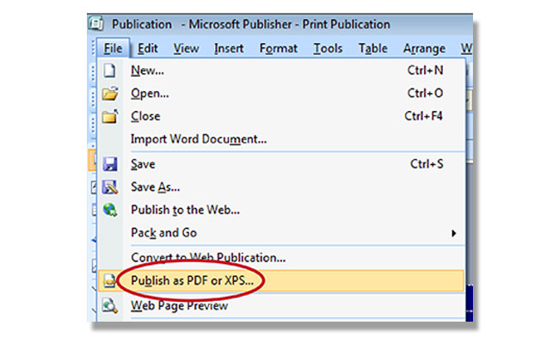Viewport: 559px width, 344px height.
Task: Choose Open... menu entry
Action: point(281,94)
